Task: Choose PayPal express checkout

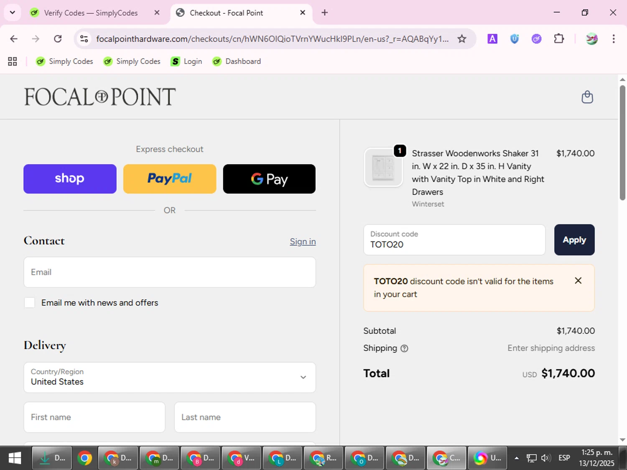Action: click(170, 179)
